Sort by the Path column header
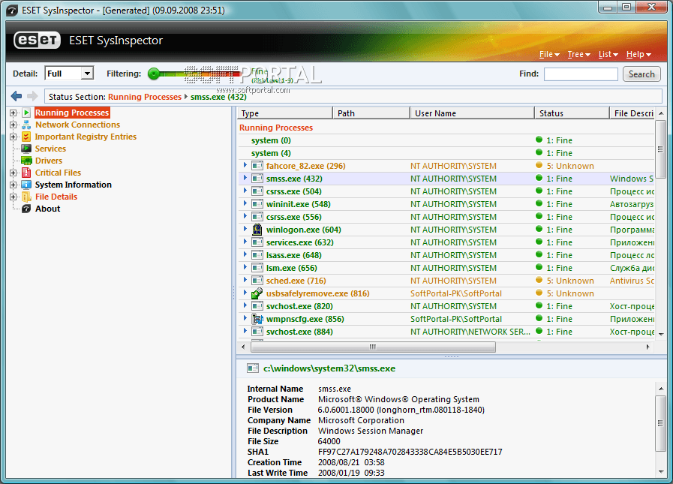The width and height of the screenshot is (673, 484). point(371,113)
